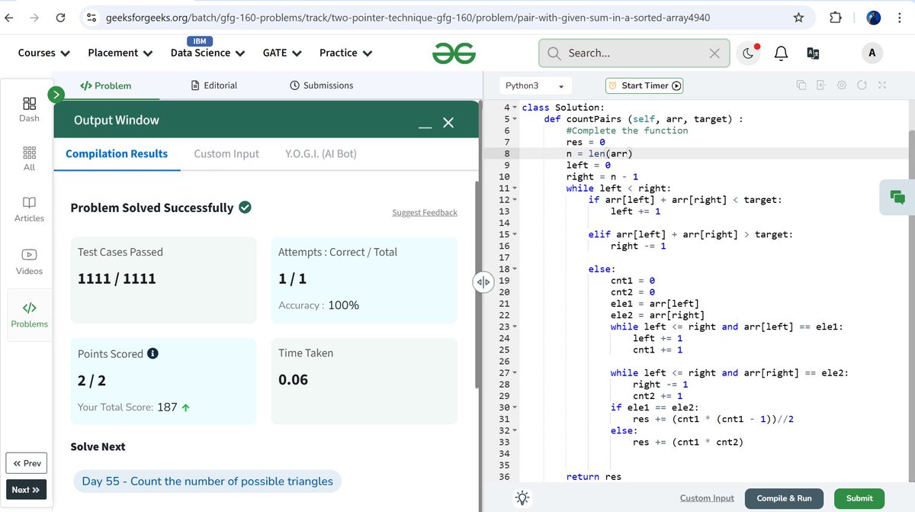Viewport: 915px width, 512px height.
Task: Reload the GeeksforGeeks page
Action: [x=61, y=18]
